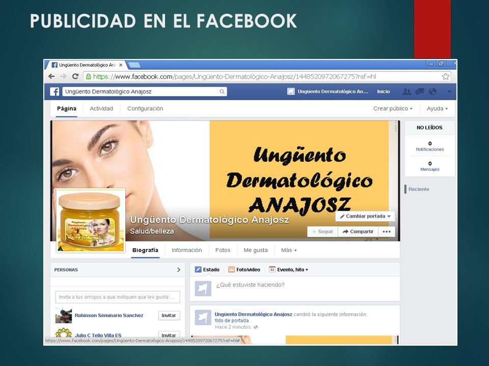Click the page title on the cover photo
This screenshot has height=366, width=489.
(209, 220)
